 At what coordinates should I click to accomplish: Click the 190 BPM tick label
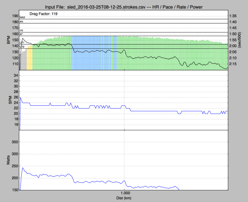14,16
